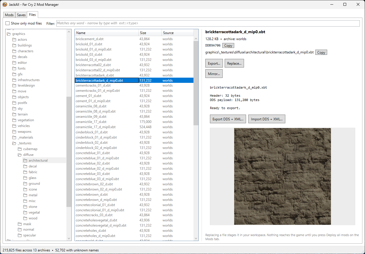Click the folder icon next to wood

(x=25, y=218)
